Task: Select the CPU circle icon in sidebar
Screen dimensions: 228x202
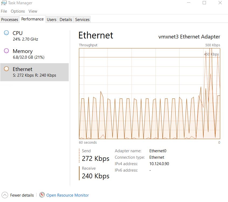Action: point(6,33)
